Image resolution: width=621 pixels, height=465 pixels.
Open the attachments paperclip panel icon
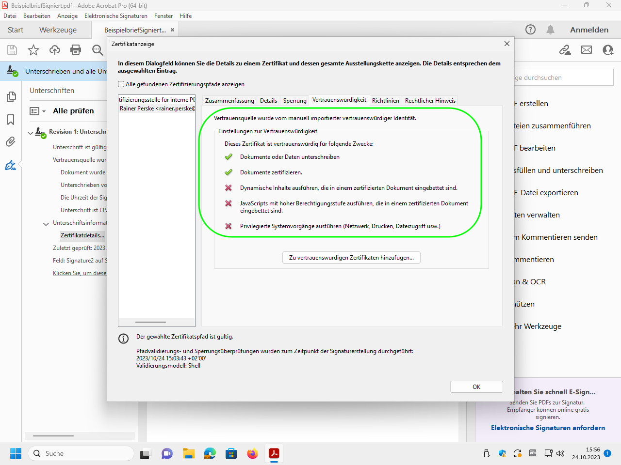[x=11, y=142]
